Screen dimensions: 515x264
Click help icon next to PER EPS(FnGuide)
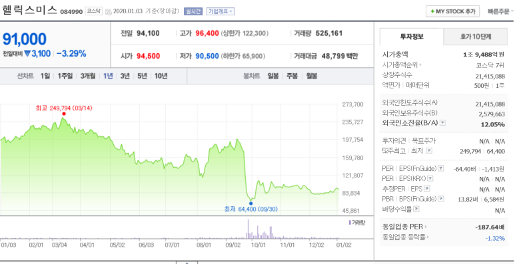pyautogui.click(x=441, y=168)
